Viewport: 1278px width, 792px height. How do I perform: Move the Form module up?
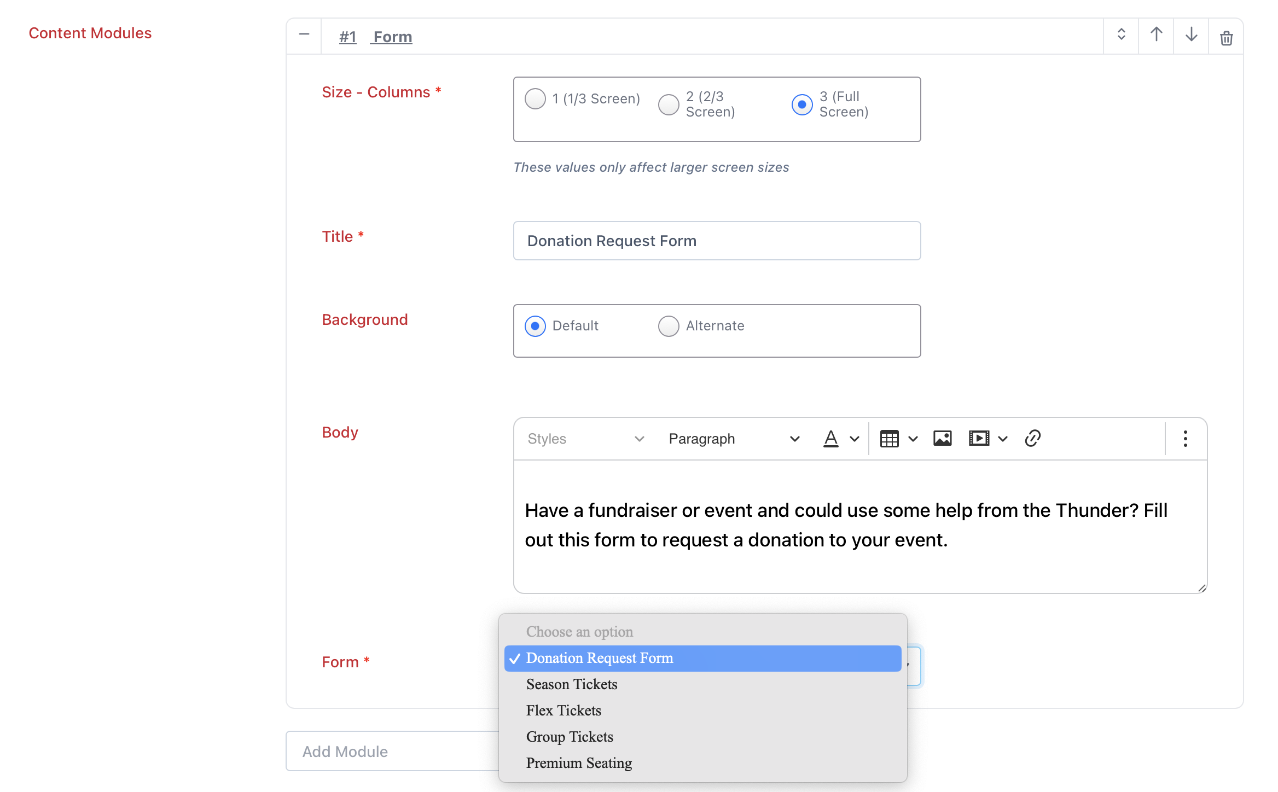1156,35
